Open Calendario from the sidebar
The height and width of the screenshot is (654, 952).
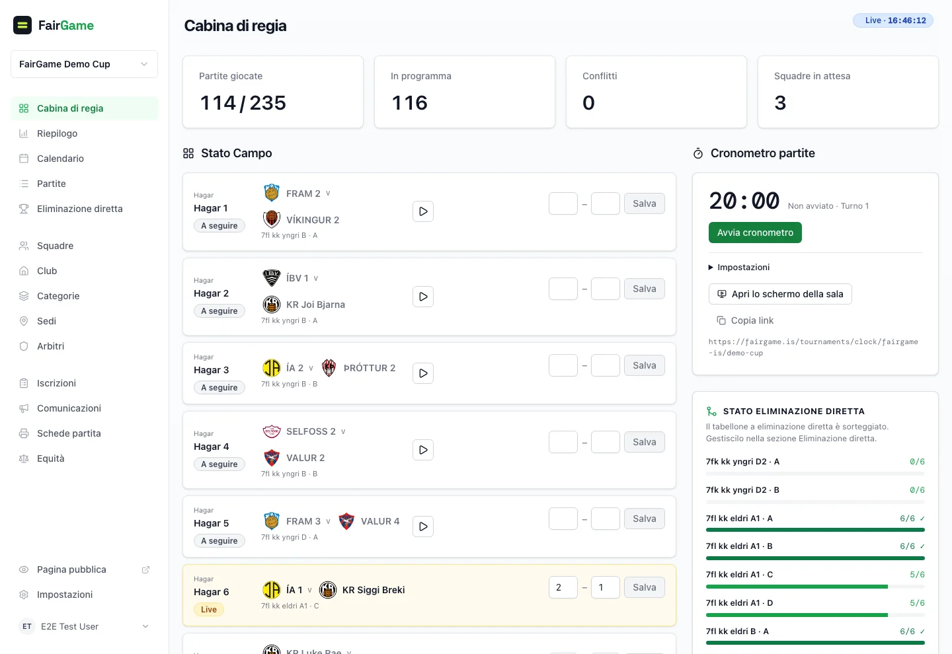coord(84,159)
